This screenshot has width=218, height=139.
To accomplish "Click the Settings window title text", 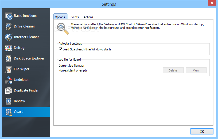I will (x=109, y=4).
